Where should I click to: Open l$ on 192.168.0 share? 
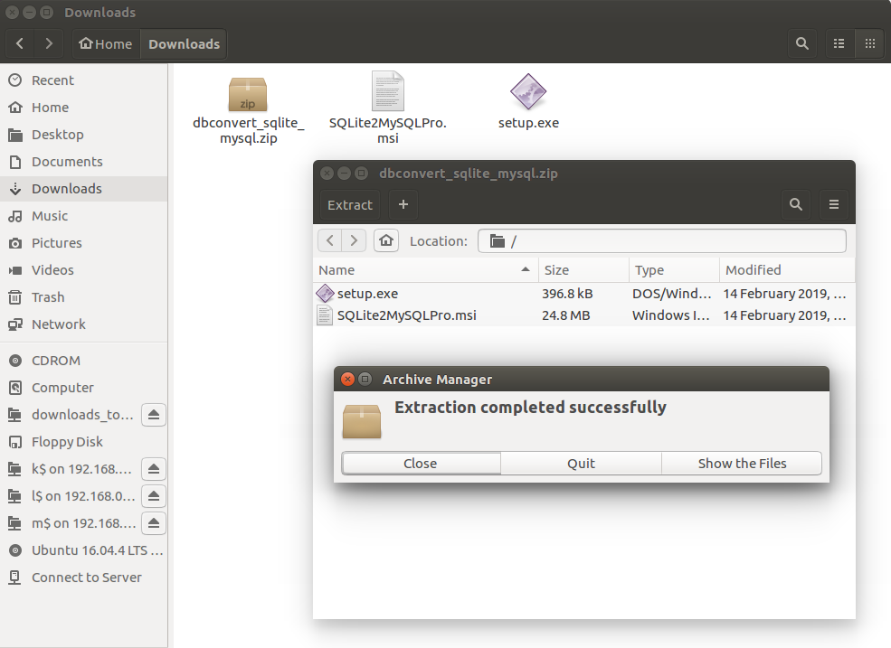(x=83, y=496)
